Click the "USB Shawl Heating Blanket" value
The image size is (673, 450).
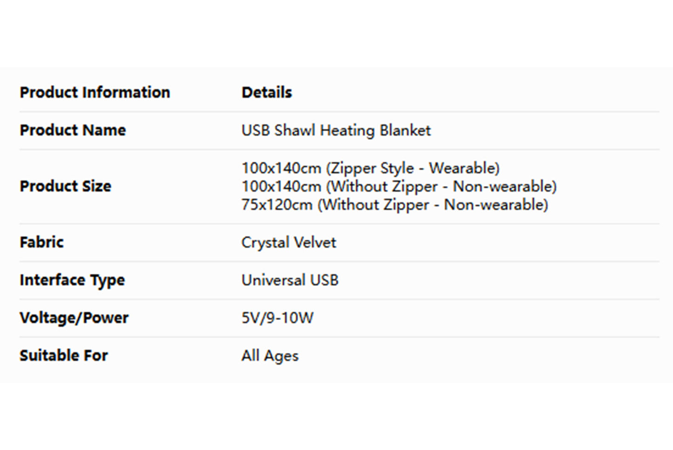[336, 130]
